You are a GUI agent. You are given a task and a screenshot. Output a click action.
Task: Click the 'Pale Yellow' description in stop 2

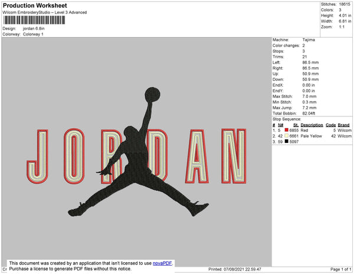[x=312, y=136]
